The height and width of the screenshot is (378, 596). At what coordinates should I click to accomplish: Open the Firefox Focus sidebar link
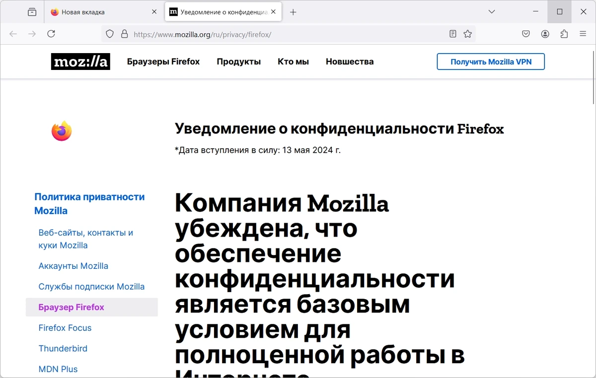65,328
